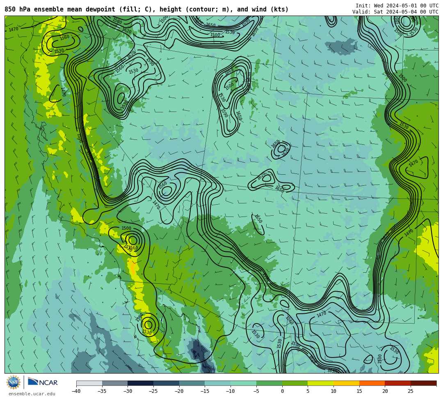Click the -10 colorbar tick label
This screenshot has height=399, width=443.
231,391
